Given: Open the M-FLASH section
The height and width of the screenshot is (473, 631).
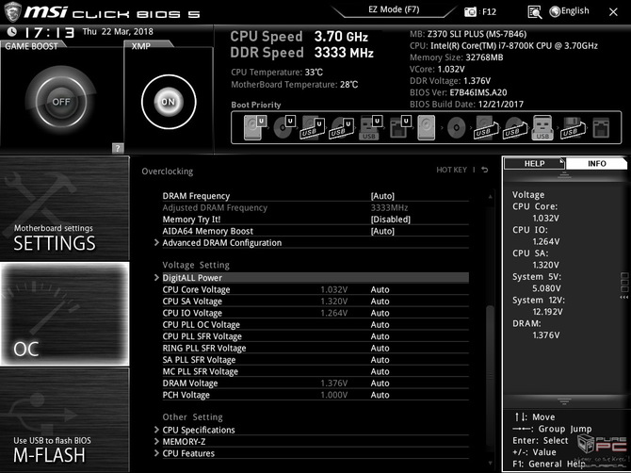Looking at the screenshot, I should tap(65, 420).
